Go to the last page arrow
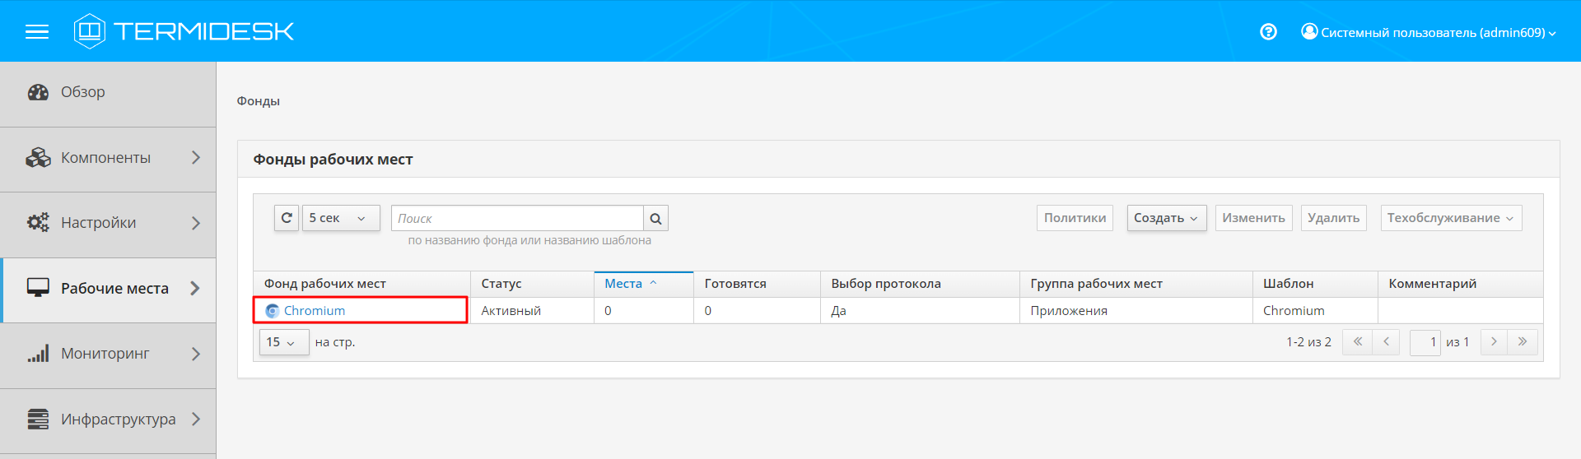Viewport: 1581px width, 459px height. (1522, 342)
